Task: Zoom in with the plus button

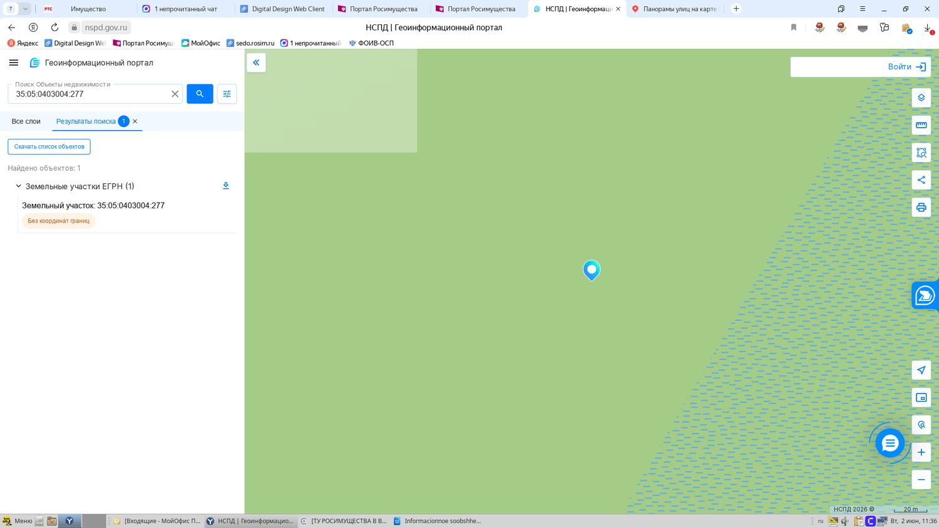Action: 921,452
